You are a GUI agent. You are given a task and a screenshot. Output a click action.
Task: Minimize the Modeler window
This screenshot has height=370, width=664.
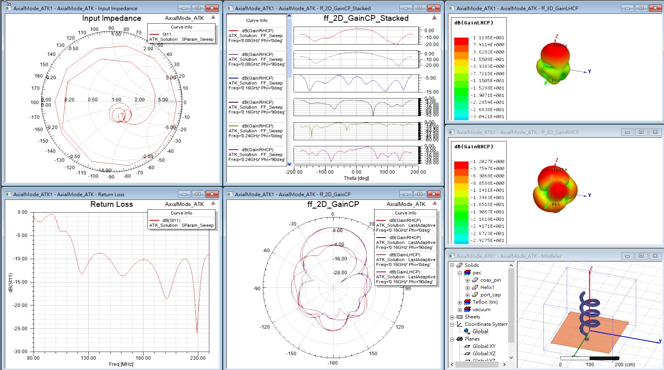click(x=627, y=256)
